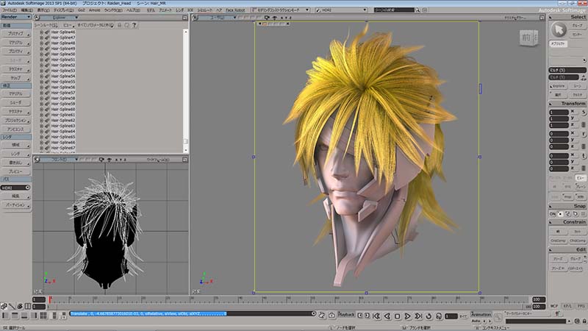The image size is (588, 331).
Task: Click the Constrain panel header
Action: tap(567, 222)
